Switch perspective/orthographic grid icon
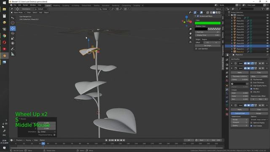The width and height of the screenshot is (270, 152). coord(190,42)
